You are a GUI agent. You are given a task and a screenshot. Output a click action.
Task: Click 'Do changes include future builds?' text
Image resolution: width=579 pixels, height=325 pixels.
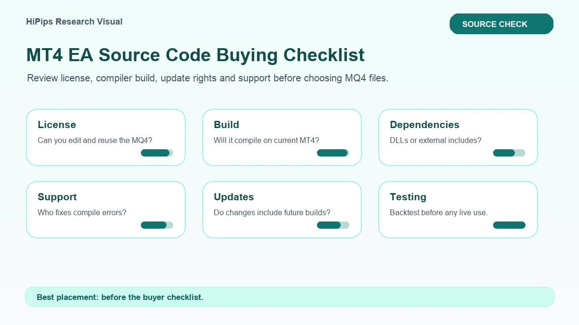(272, 212)
